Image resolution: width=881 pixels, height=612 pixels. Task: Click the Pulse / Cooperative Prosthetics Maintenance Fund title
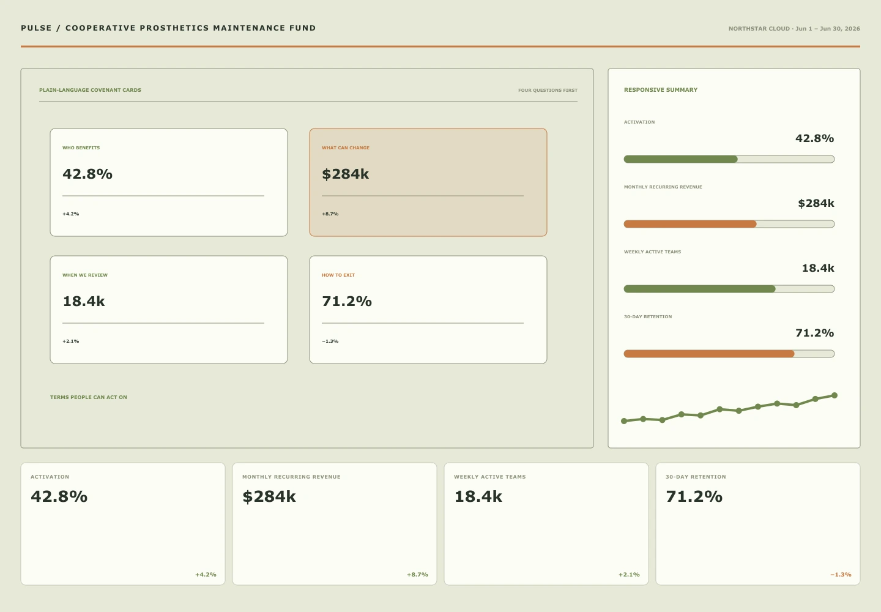pyautogui.click(x=168, y=28)
